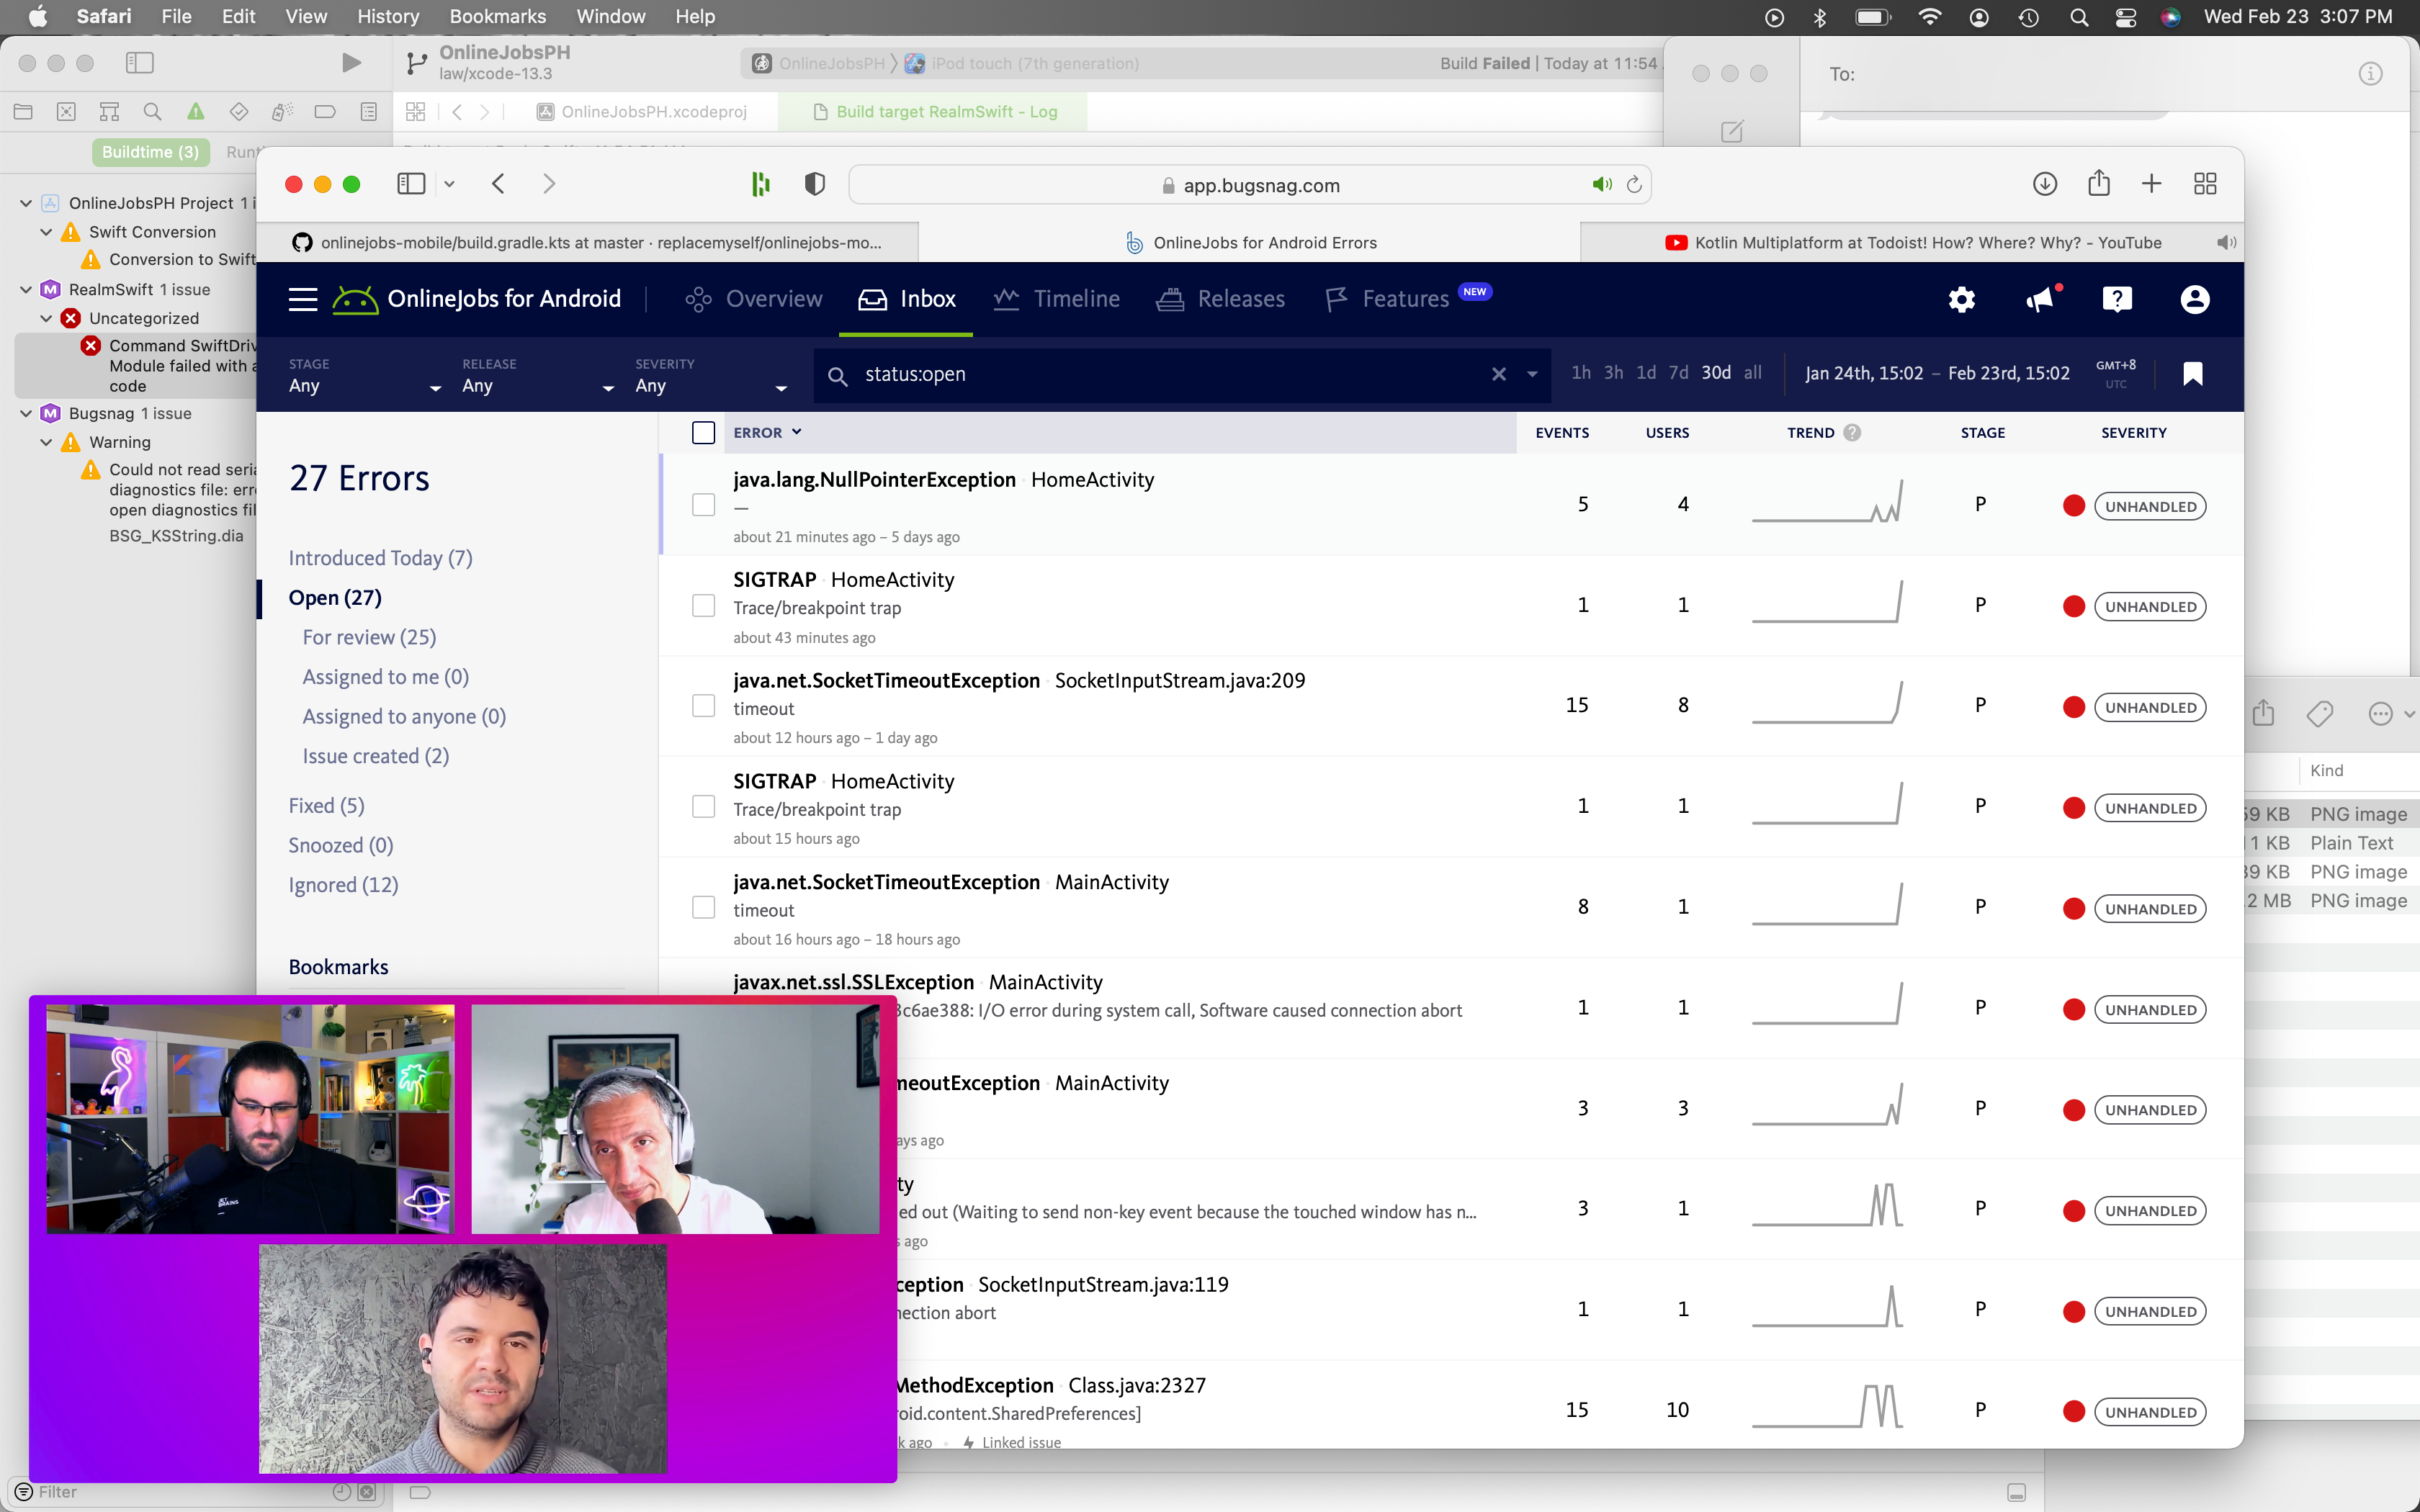Open the user account profile icon
Screen dimensions: 2420x1512
click(2195, 299)
